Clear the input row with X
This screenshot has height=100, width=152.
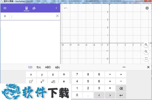coord(58,16)
